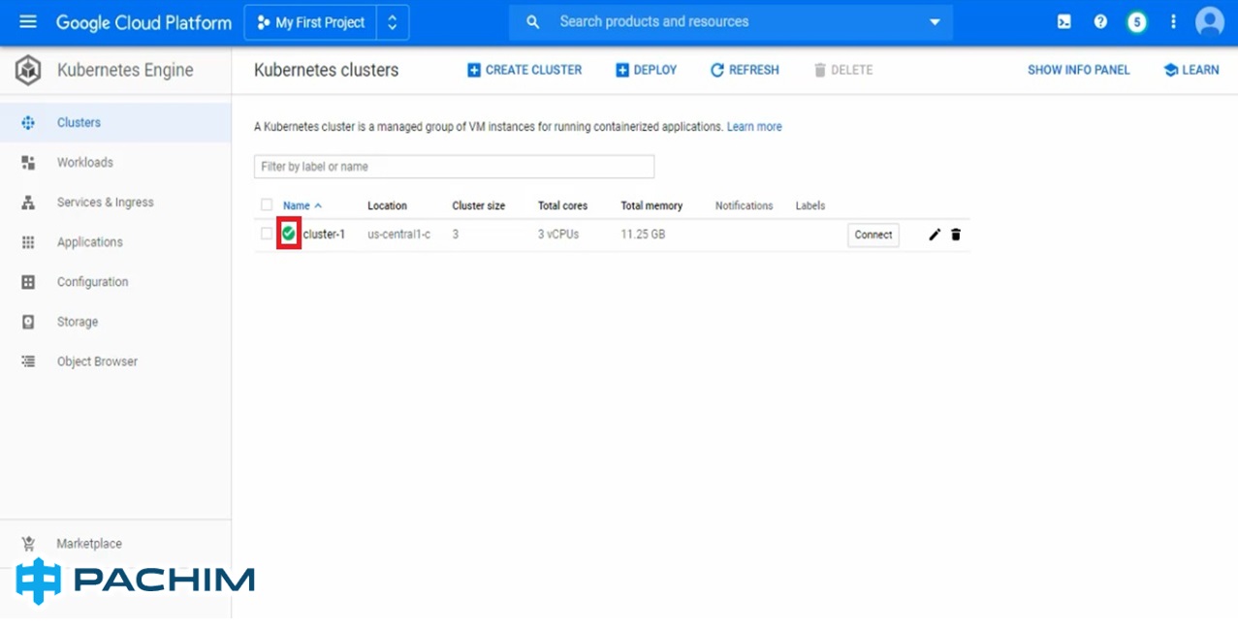Follow the Learn more link
This screenshot has height=629, width=1238.
(754, 127)
